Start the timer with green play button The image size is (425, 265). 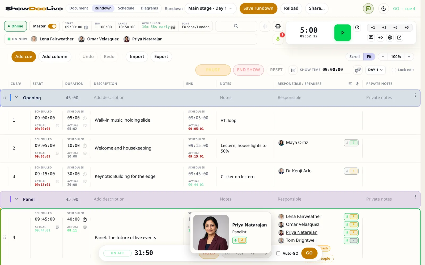point(342,33)
